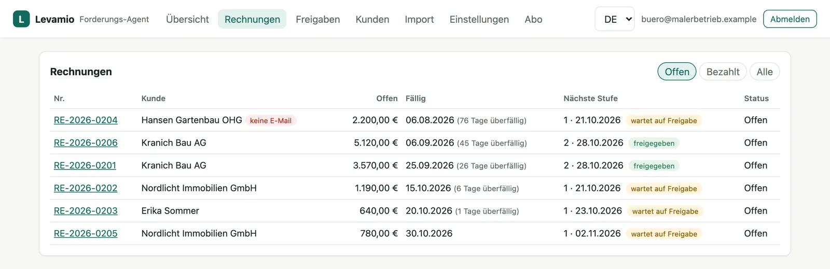
Task: Open the Abo page
Action: click(x=533, y=19)
